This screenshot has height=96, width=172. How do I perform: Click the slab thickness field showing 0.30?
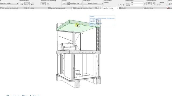pyautogui.click(x=137, y=2)
